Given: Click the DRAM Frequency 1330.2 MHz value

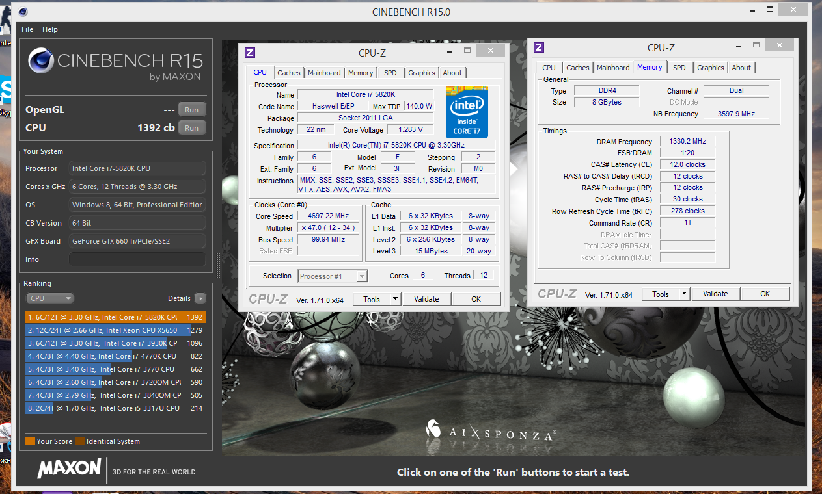Looking at the screenshot, I should pos(687,142).
